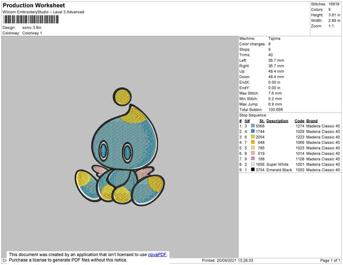Click the 'Stop Sequence:' heading
343x265 pixels.
[253, 115]
